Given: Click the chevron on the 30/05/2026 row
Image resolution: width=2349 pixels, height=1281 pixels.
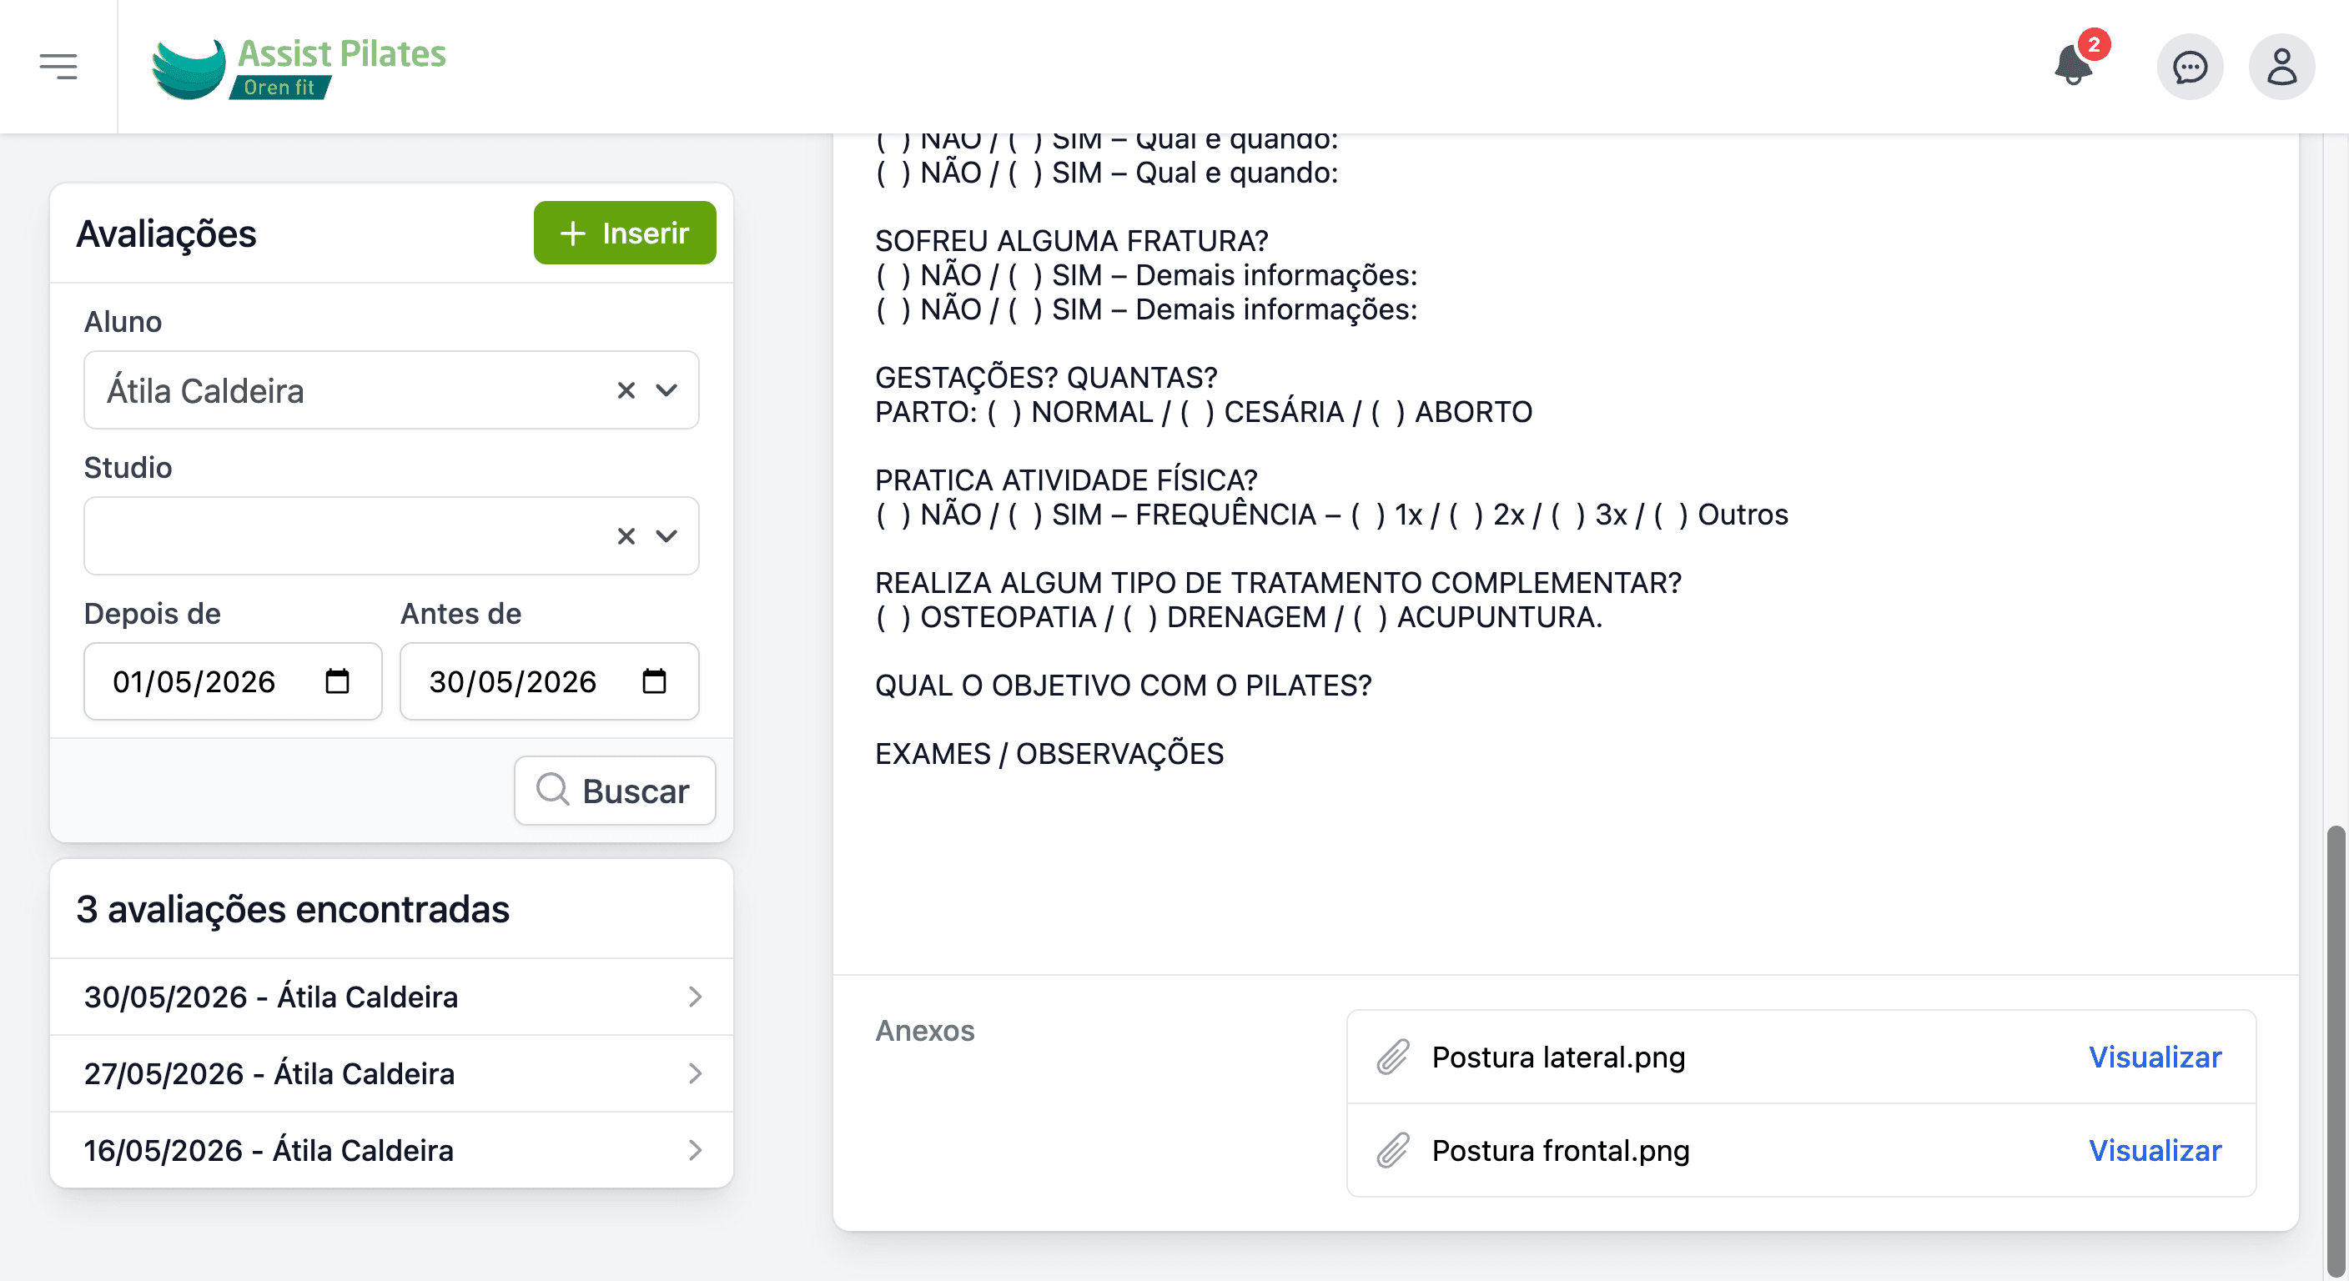Looking at the screenshot, I should [695, 997].
